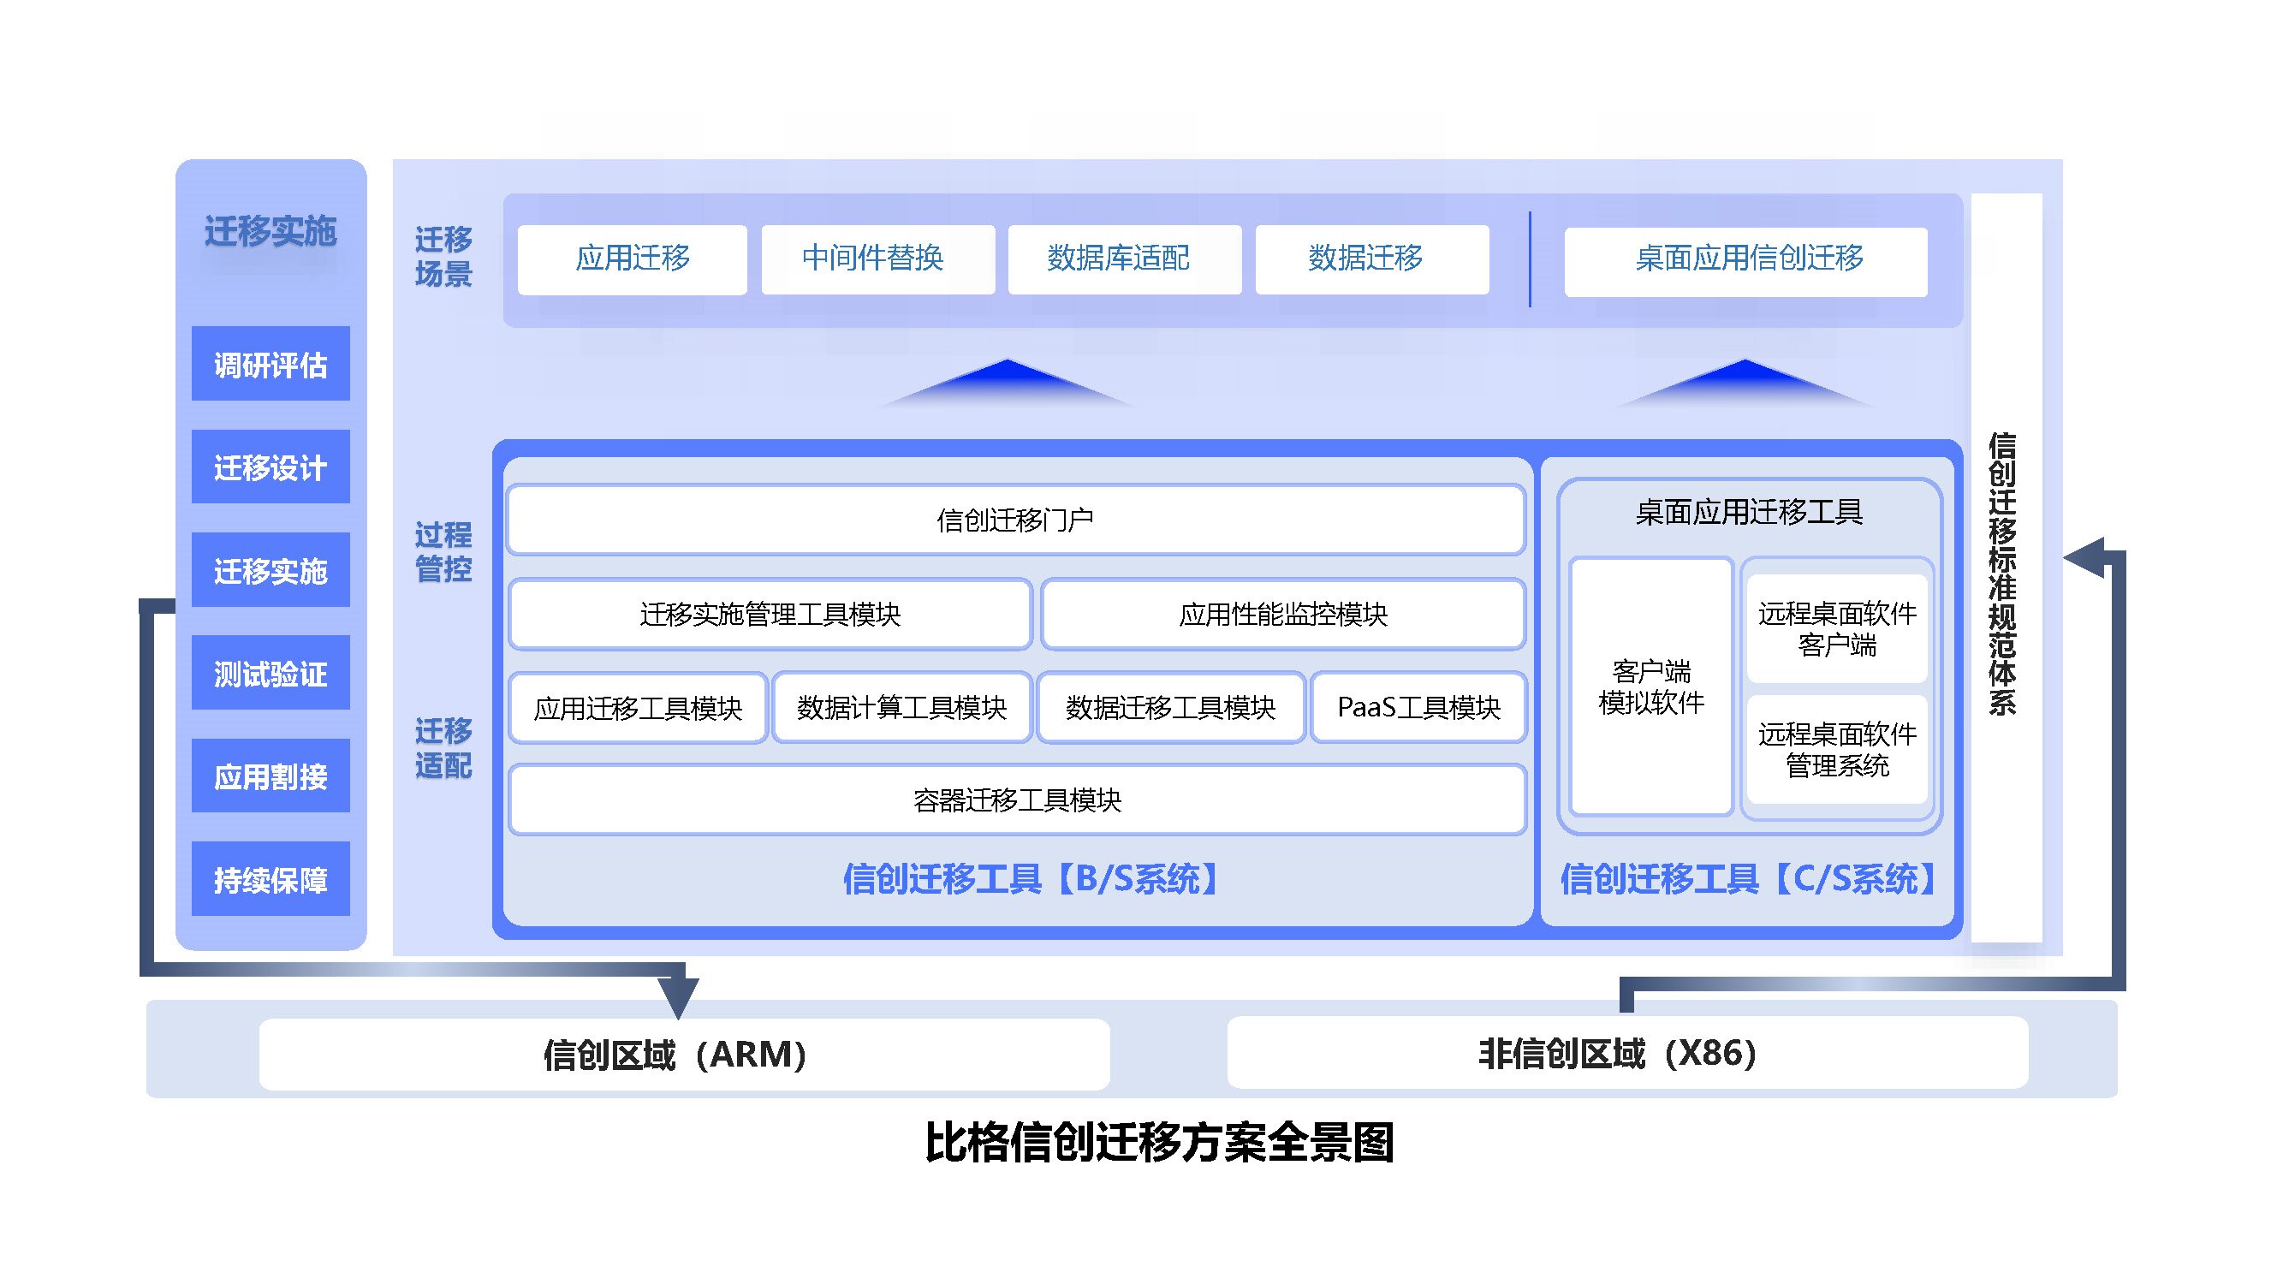Select the 数据库适配 scenario box
The width and height of the screenshot is (2283, 1284).
(x=1124, y=259)
